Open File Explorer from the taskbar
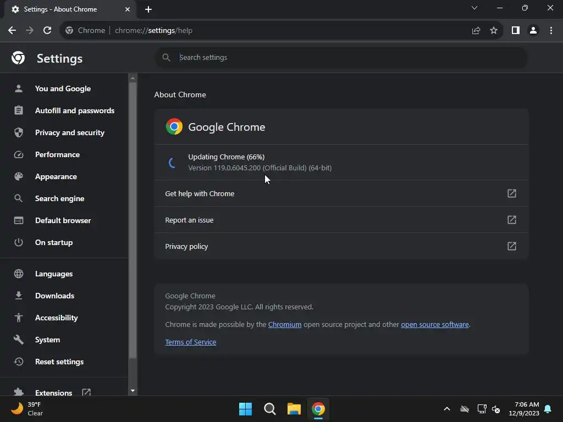Screen dimensions: 563x422 pyautogui.click(x=294, y=409)
